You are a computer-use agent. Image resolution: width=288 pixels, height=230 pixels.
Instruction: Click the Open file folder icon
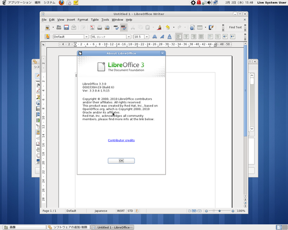click(x=58, y=27)
